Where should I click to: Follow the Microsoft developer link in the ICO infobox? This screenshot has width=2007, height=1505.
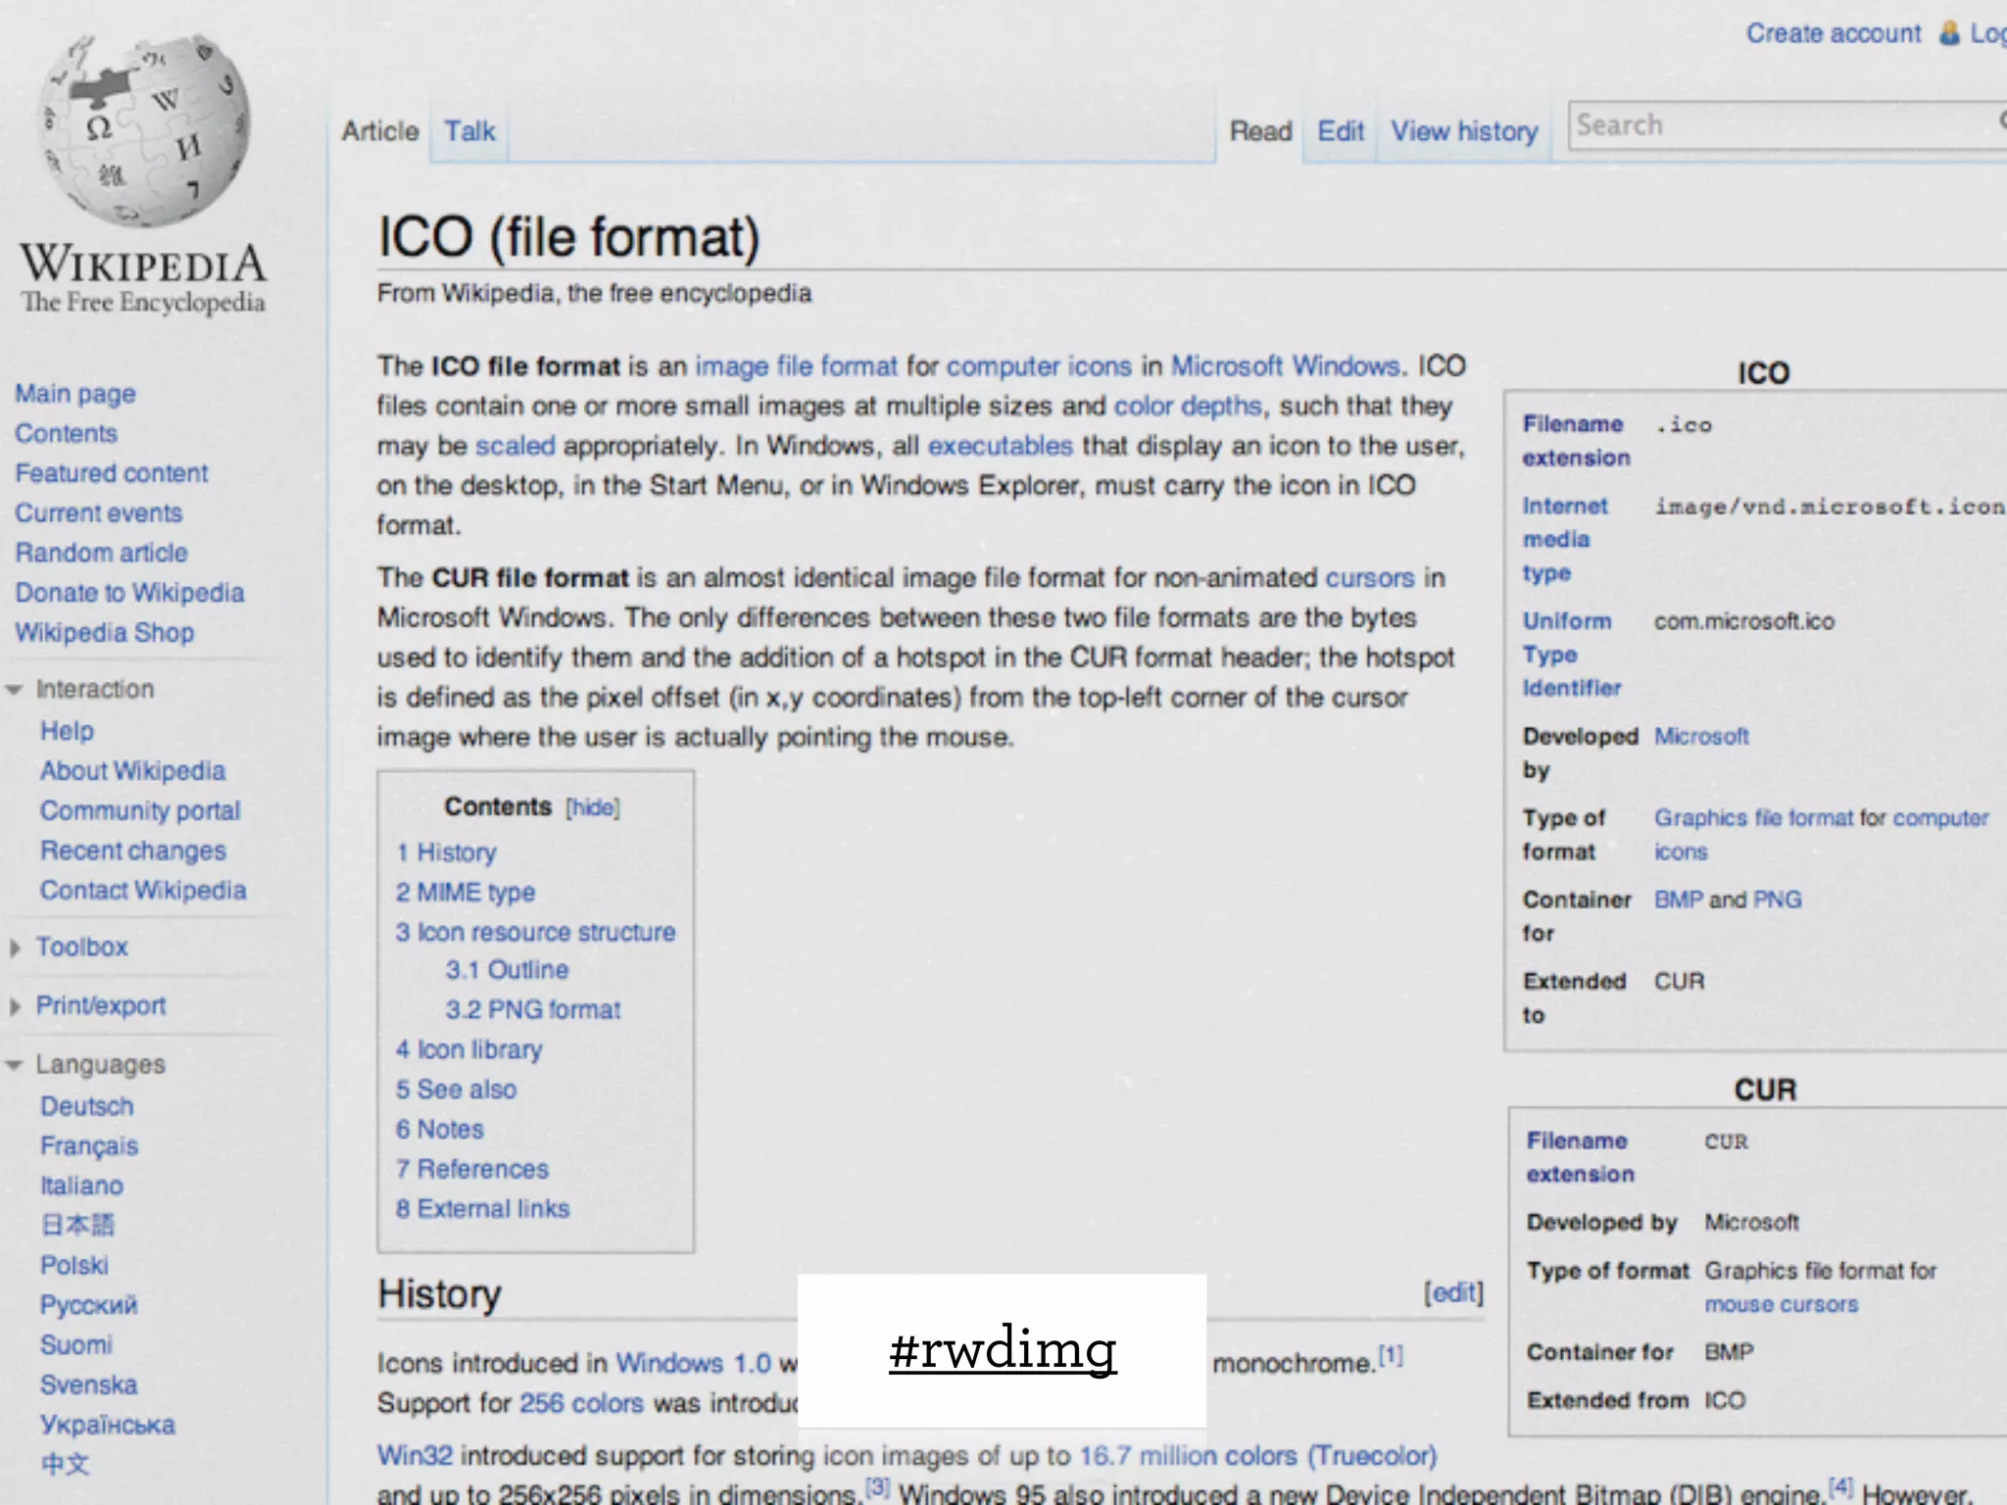pos(1701,736)
